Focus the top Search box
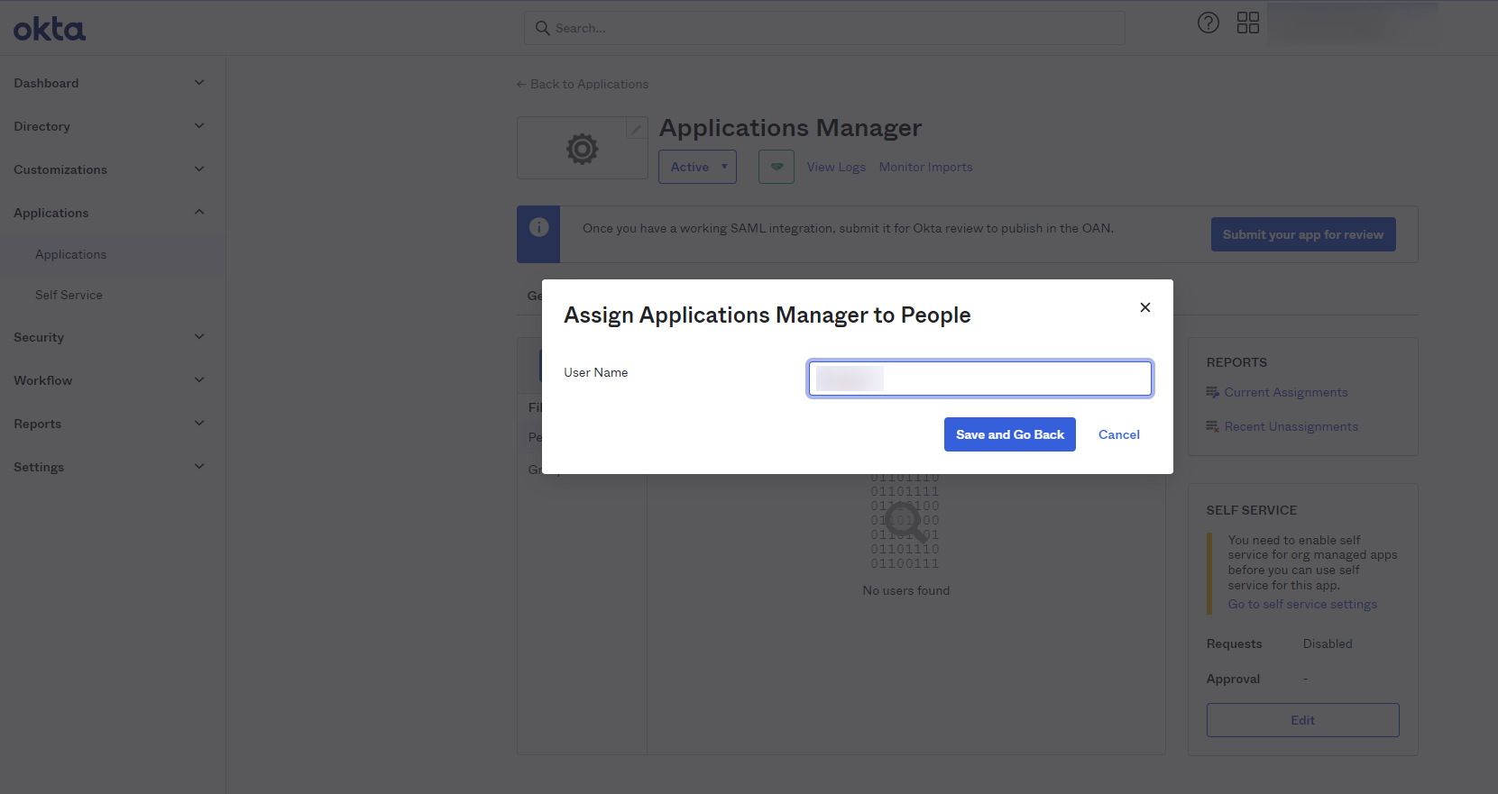 [x=824, y=28]
